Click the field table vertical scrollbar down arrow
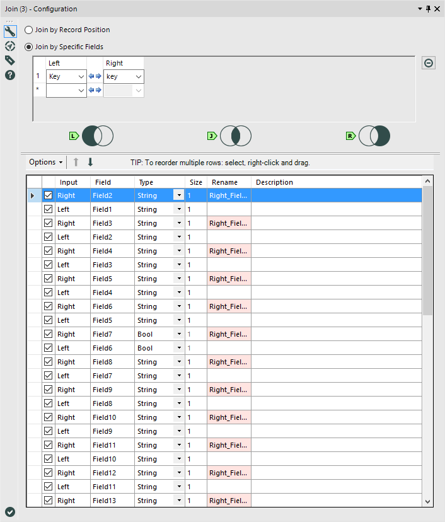Viewport: 445px width, 522px height. pyautogui.click(x=428, y=501)
